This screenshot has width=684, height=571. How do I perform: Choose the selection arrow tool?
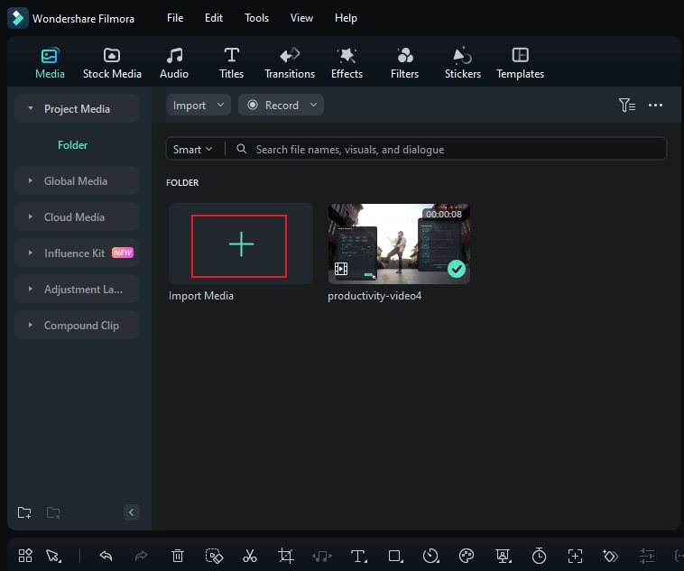pos(53,556)
